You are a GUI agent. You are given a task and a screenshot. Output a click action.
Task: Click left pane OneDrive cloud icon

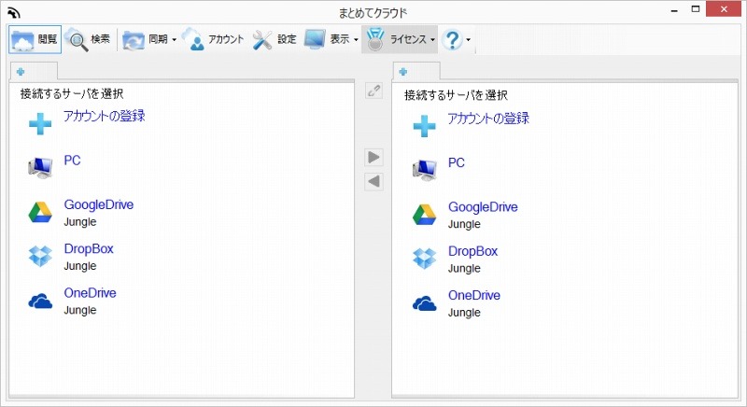click(40, 301)
